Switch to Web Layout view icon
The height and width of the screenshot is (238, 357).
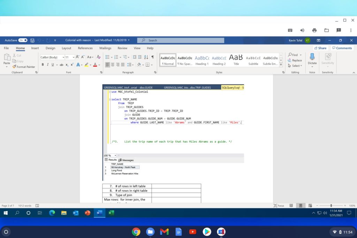pyautogui.click(x=310, y=206)
